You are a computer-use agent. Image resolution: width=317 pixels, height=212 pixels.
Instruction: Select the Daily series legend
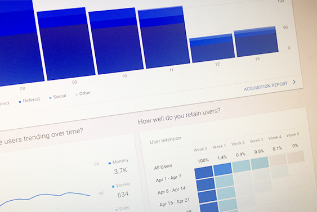122,209
